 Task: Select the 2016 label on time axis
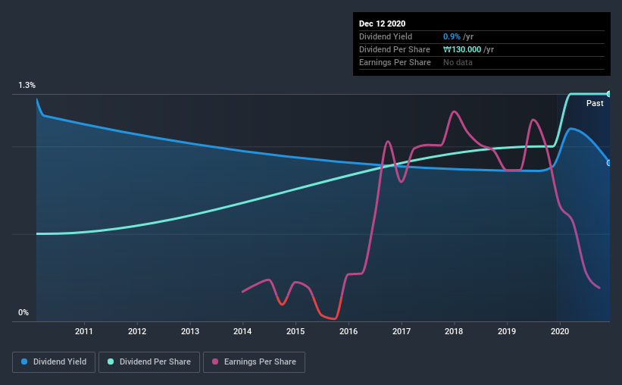349,331
